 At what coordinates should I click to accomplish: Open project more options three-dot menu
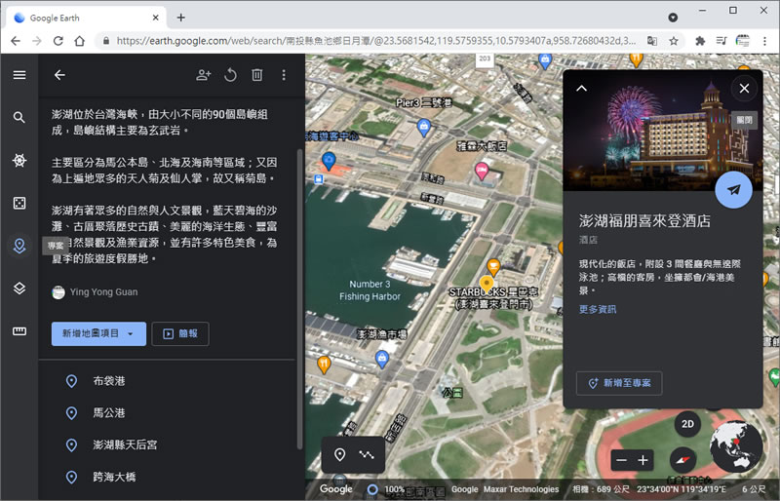[284, 75]
